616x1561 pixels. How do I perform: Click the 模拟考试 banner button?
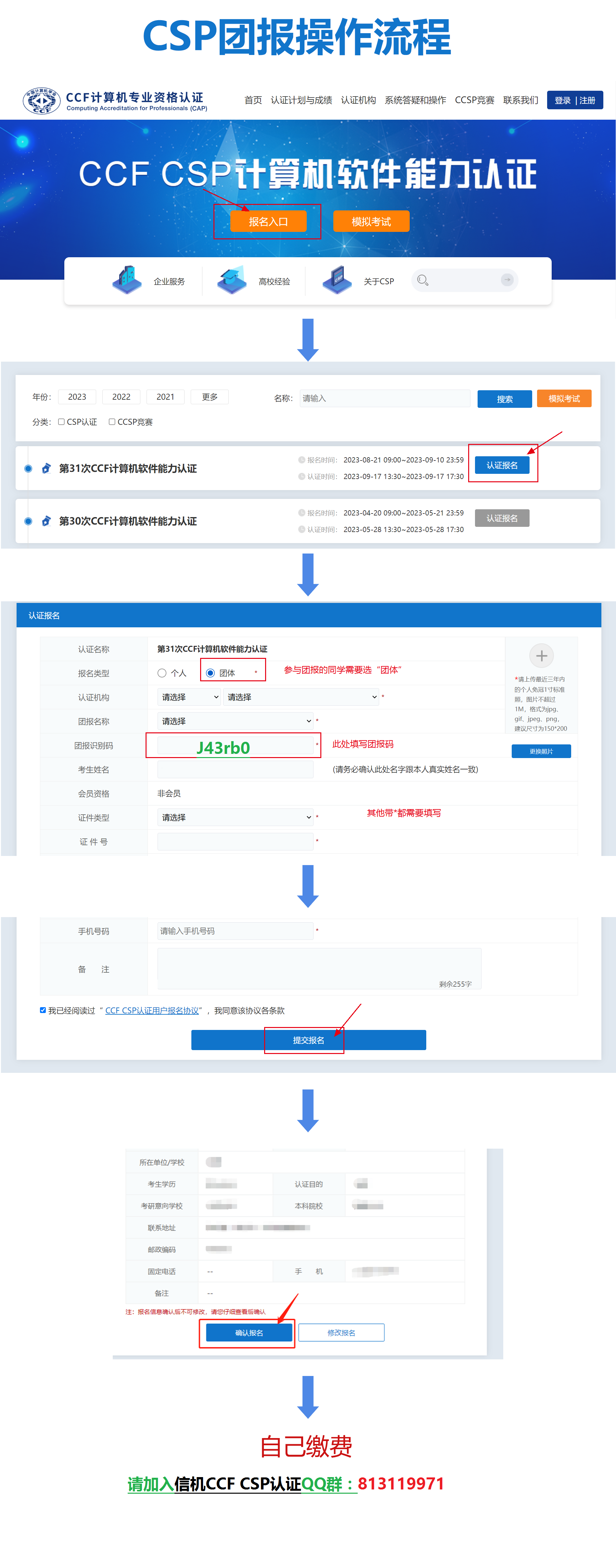point(371,222)
